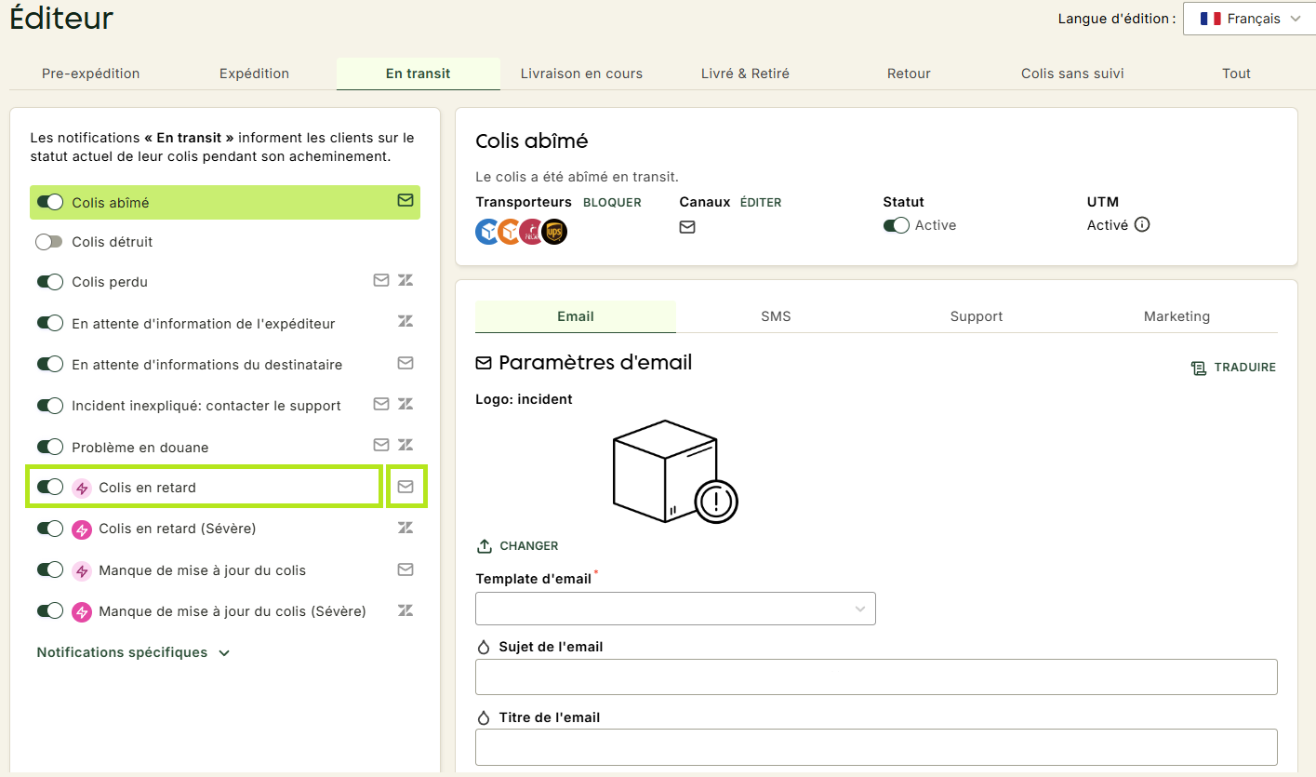Click the BLOQUER link next to Transporteurs

point(612,202)
